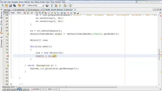
Task: Click the Profile Project icon
Action: coord(70,6)
